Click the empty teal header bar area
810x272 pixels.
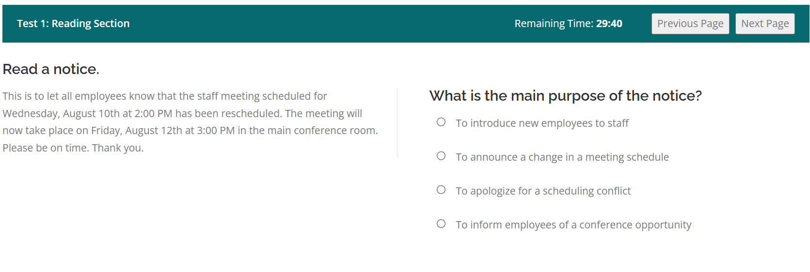tap(320, 24)
